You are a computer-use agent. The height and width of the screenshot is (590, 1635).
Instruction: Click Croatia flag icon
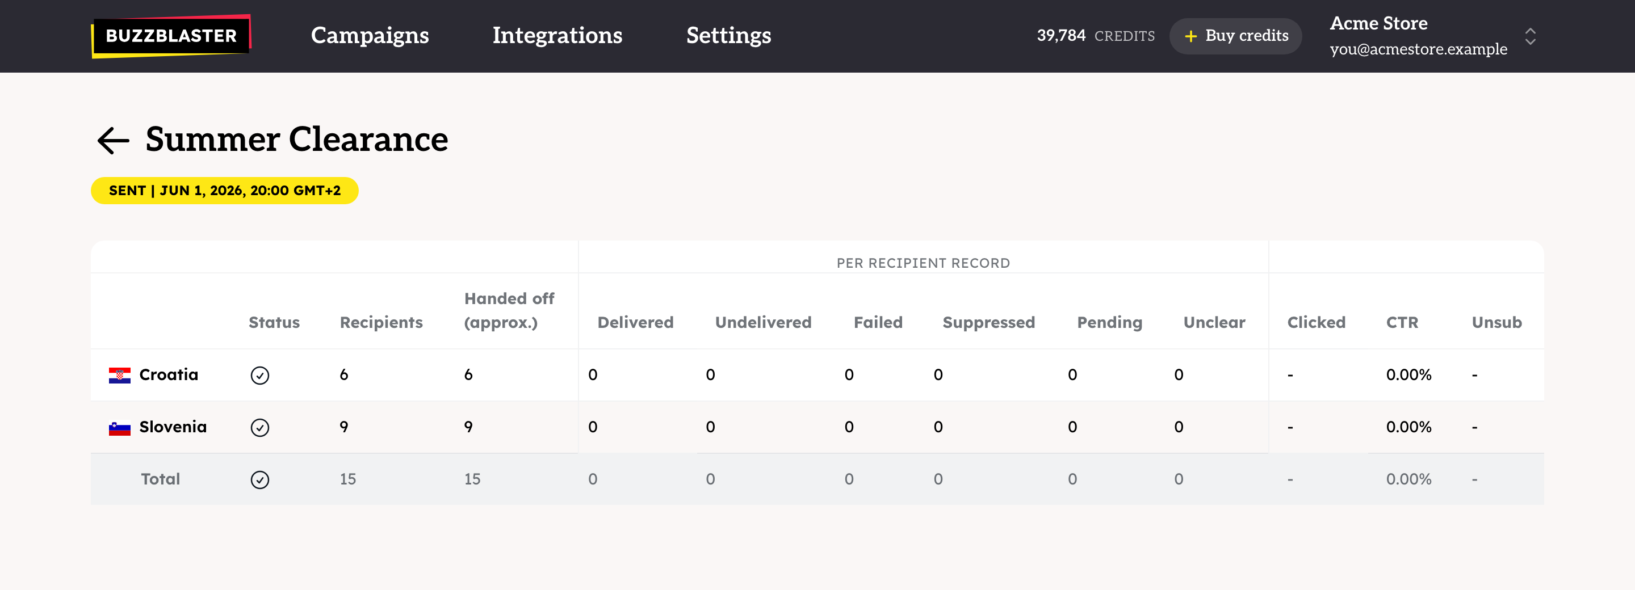pyautogui.click(x=119, y=375)
